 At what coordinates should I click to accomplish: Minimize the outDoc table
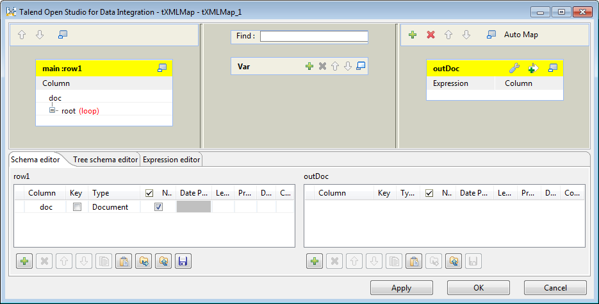(553, 68)
